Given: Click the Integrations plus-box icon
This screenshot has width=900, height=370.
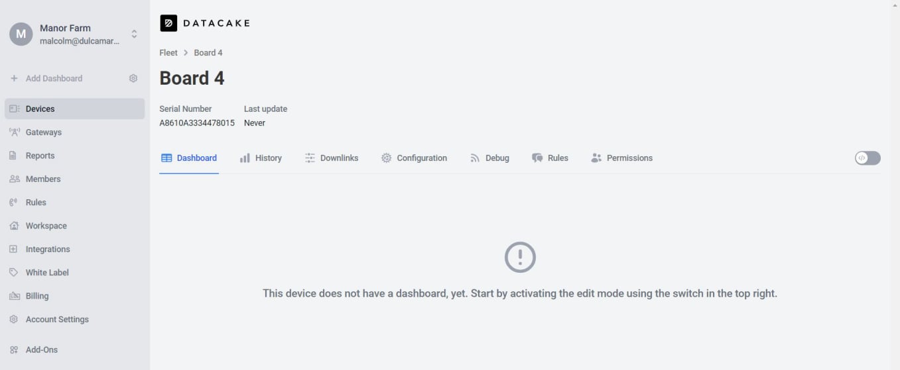Looking at the screenshot, I should (x=13, y=249).
